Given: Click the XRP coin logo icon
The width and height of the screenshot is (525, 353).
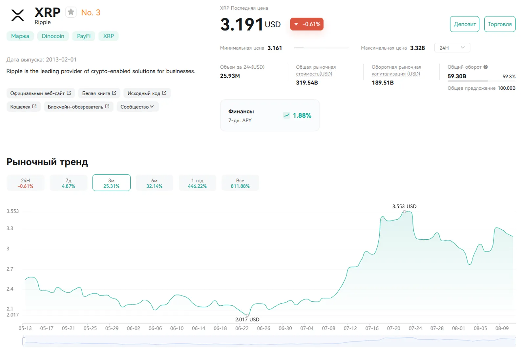Looking at the screenshot, I should tap(18, 15).
